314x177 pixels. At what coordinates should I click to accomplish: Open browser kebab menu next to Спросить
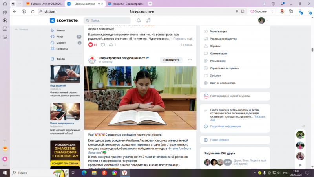coord(272,12)
